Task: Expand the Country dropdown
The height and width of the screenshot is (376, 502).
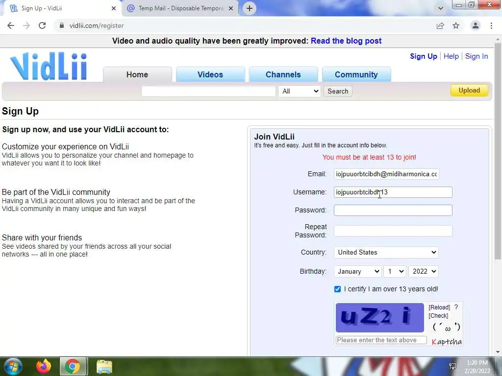Action: tap(386, 252)
